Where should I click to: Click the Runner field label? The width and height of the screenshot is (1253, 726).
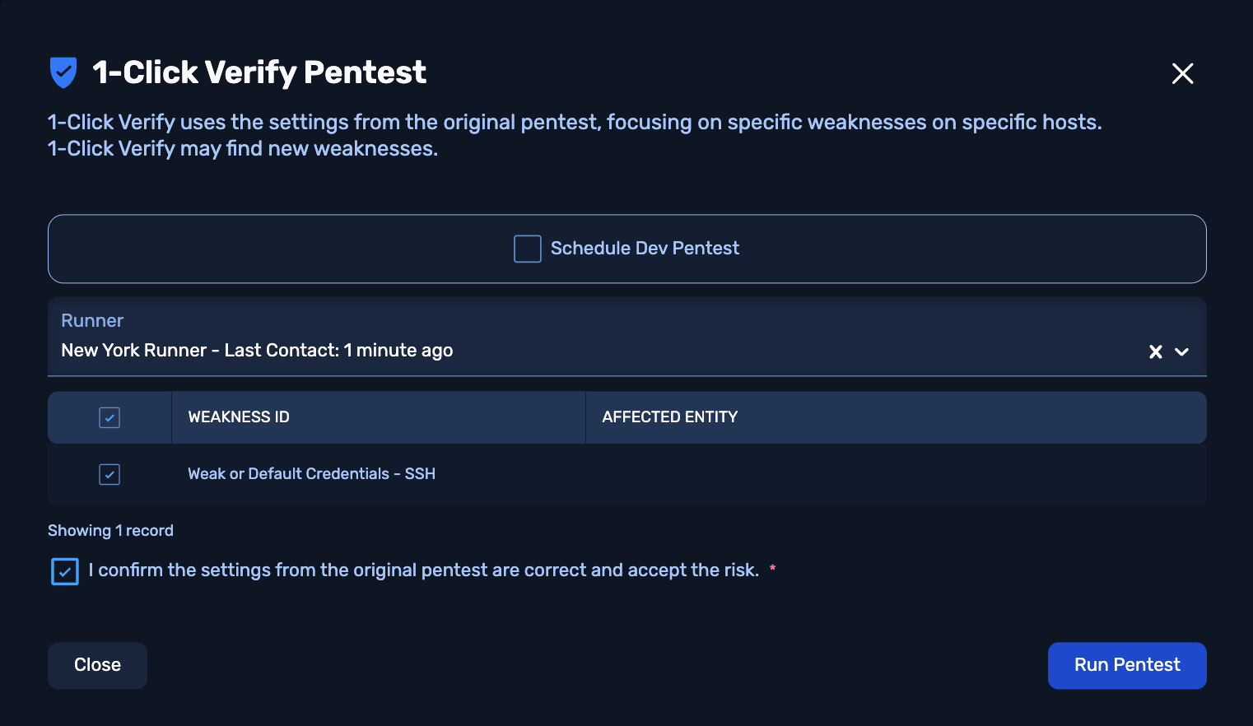pyautogui.click(x=92, y=321)
